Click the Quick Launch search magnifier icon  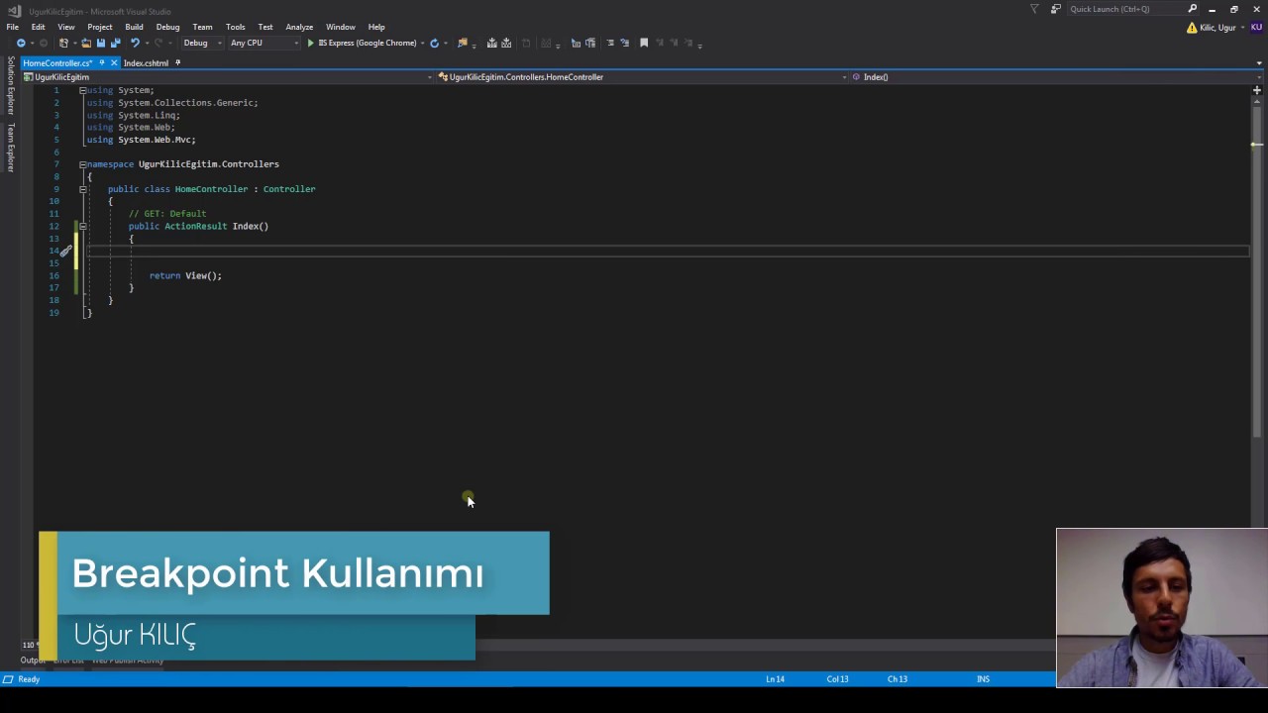click(x=1193, y=9)
